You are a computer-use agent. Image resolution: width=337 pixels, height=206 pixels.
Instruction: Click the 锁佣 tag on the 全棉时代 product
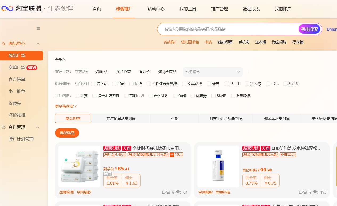(107, 174)
